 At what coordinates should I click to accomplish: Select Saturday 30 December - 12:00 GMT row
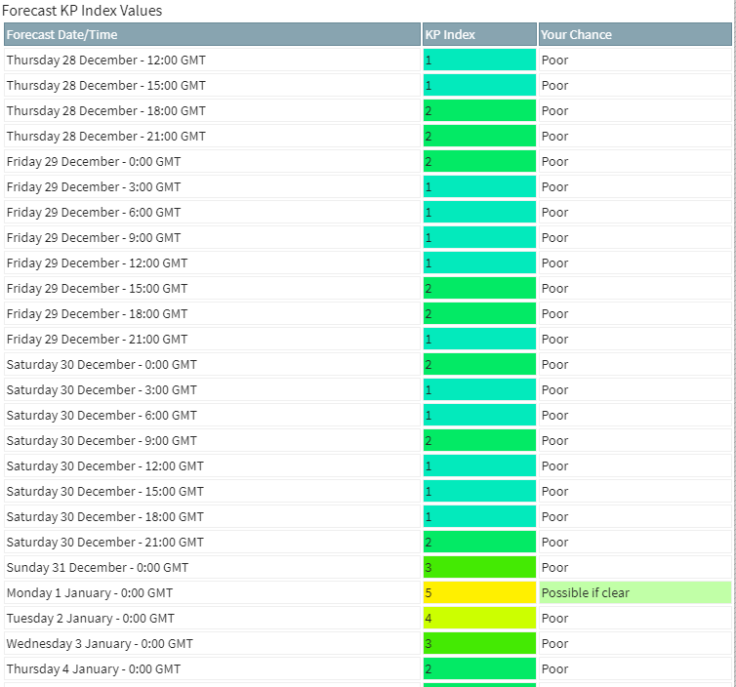pyautogui.click(x=368, y=465)
